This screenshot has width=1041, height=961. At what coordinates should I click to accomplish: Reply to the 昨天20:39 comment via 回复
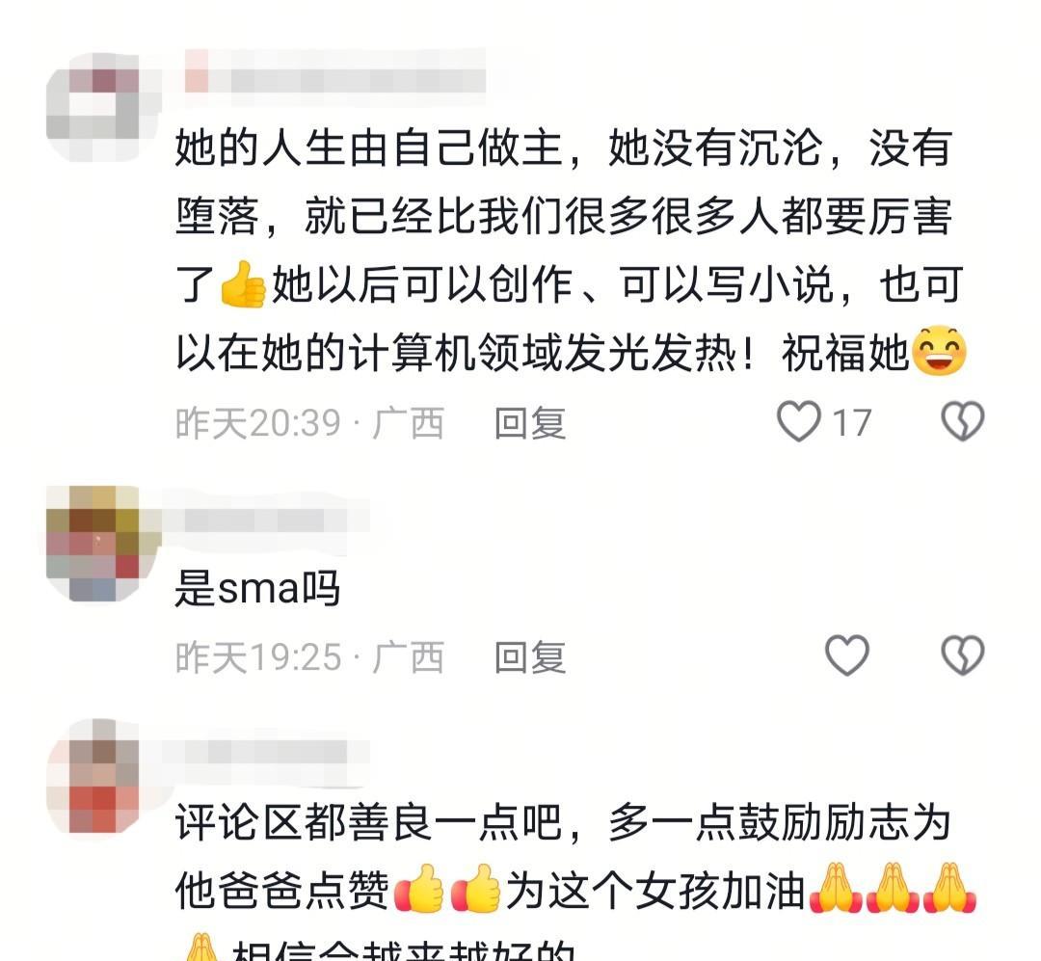click(530, 423)
